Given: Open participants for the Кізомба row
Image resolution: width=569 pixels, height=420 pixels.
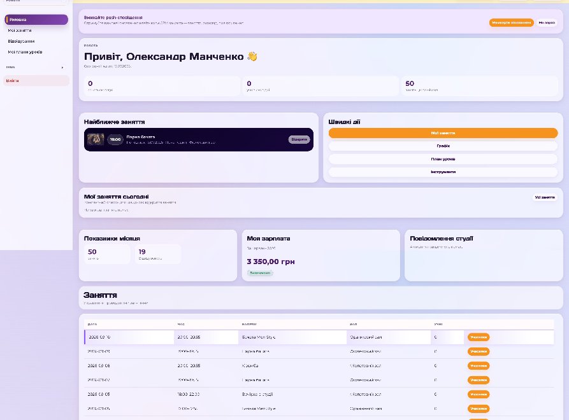Looking at the screenshot, I should point(479,366).
